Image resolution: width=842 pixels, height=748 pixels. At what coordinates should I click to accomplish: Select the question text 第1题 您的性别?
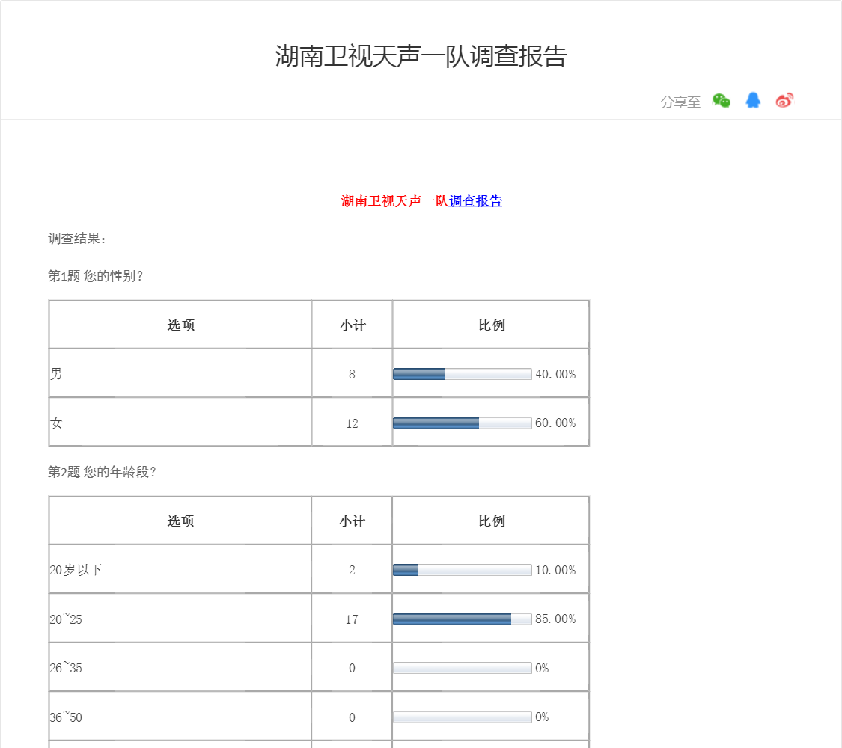[x=96, y=276]
